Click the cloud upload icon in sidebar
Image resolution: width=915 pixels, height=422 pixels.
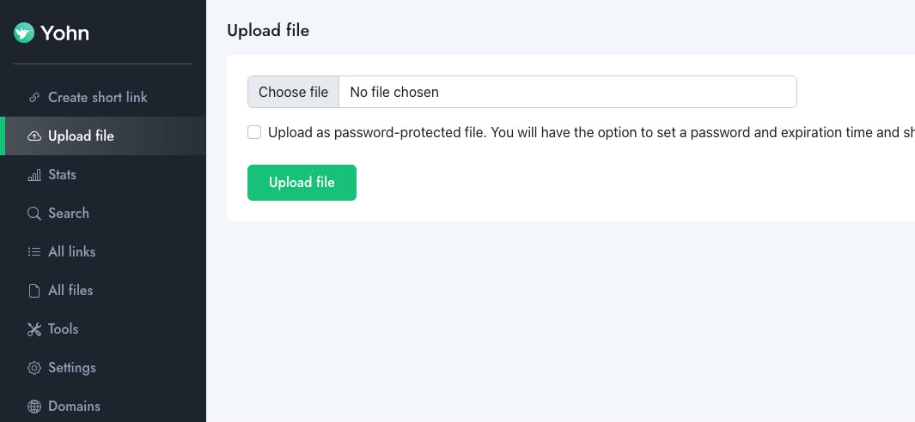[x=34, y=136]
